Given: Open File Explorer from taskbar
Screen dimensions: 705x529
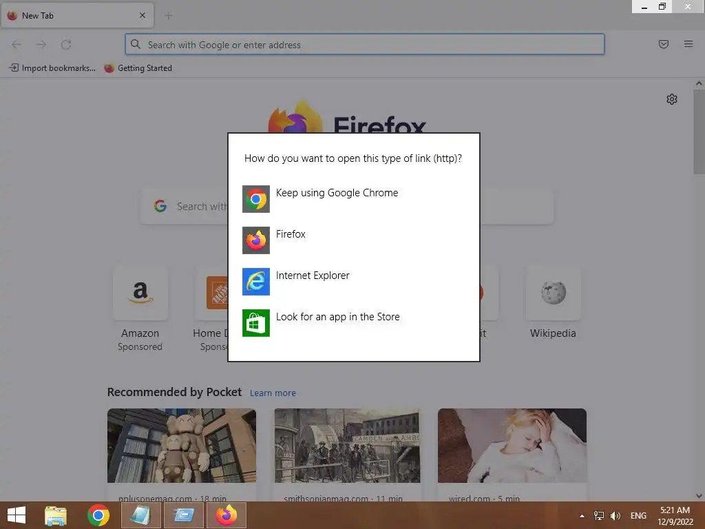Looking at the screenshot, I should [56, 515].
